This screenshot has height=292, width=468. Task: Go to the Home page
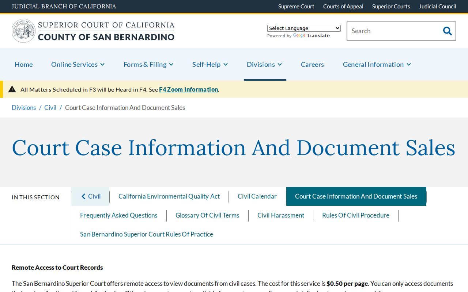(x=24, y=64)
